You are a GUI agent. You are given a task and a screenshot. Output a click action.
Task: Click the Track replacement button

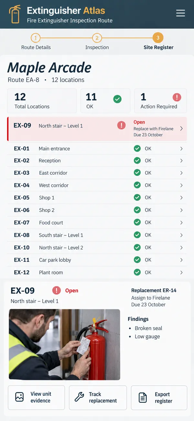98,398
